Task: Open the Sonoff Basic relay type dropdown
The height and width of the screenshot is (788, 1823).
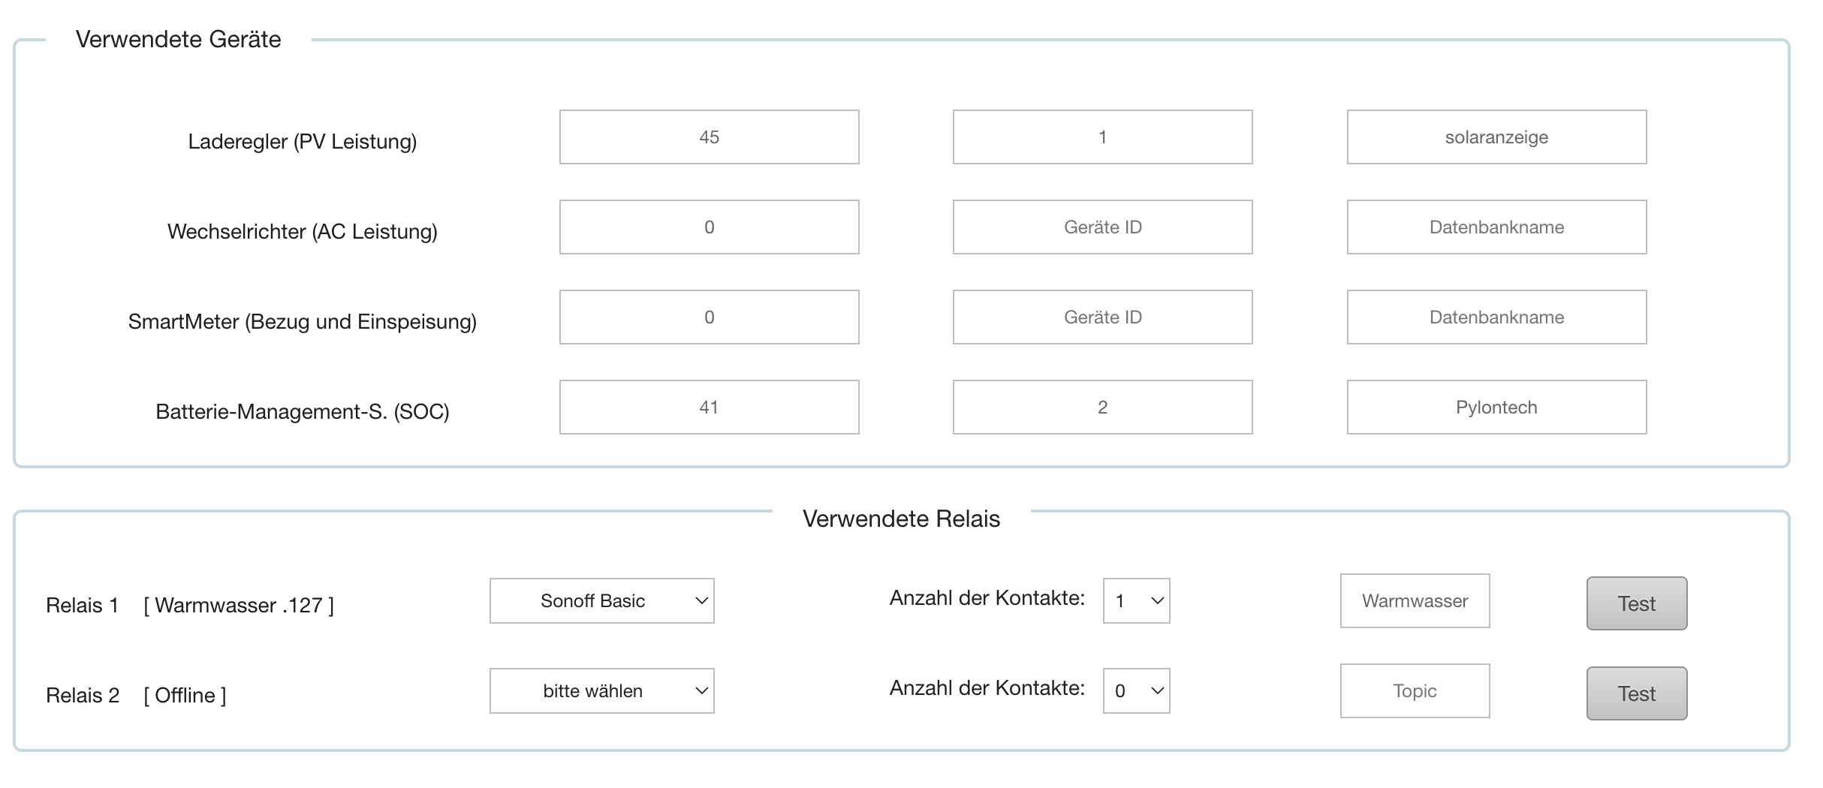Action: [601, 601]
